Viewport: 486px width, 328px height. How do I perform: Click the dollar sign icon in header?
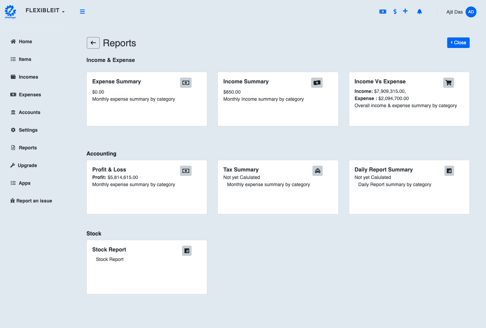click(x=395, y=12)
